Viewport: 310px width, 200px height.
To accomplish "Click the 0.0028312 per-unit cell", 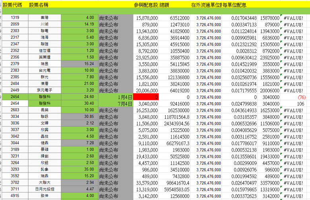I will (239, 51).
